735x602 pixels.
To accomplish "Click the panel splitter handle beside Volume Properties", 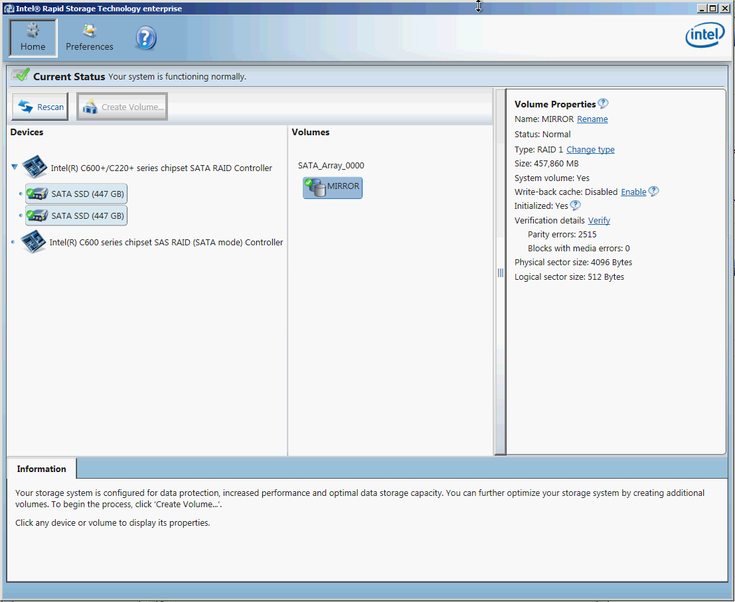I will point(500,272).
